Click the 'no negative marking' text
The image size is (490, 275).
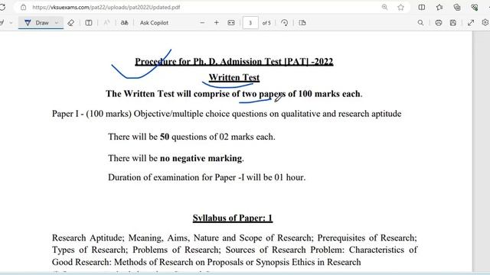pyautogui.click(x=201, y=158)
